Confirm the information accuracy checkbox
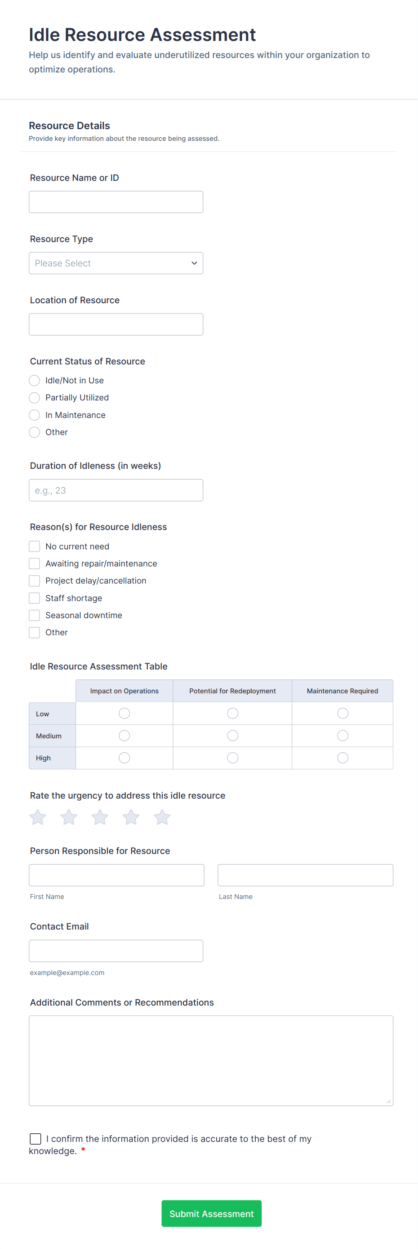Viewport: 418px width, 1249px height. point(35,1139)
